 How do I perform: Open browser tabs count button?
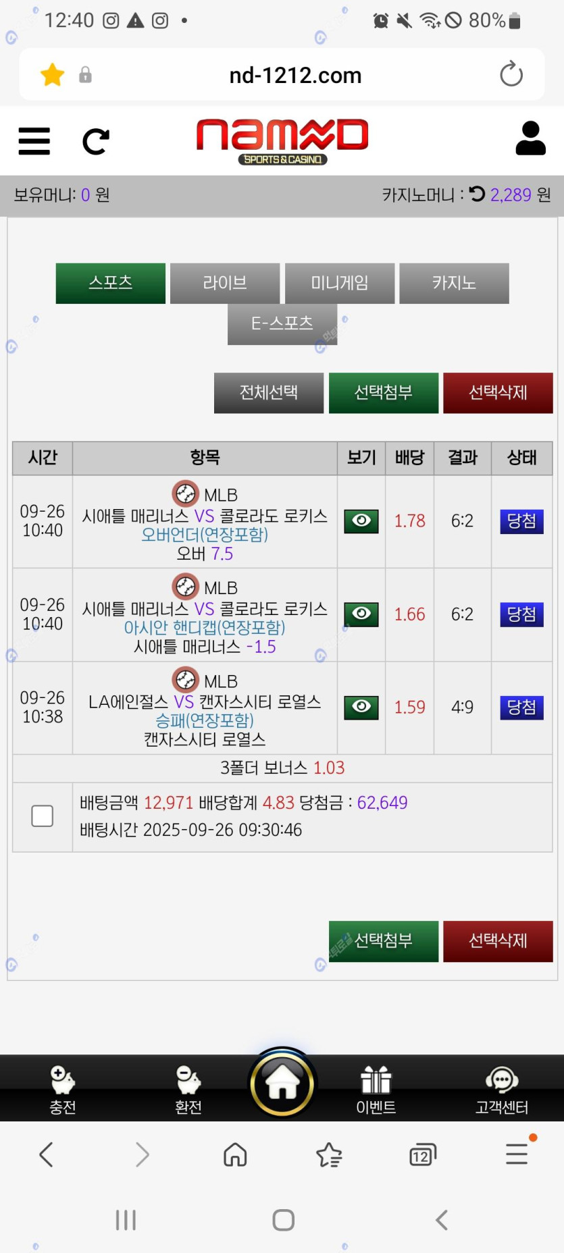pyautogui.click(x=423, y=1155)
